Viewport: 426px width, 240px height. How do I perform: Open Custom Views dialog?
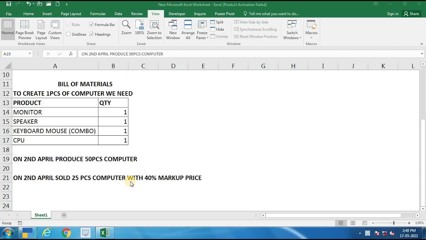pos(55,30)
